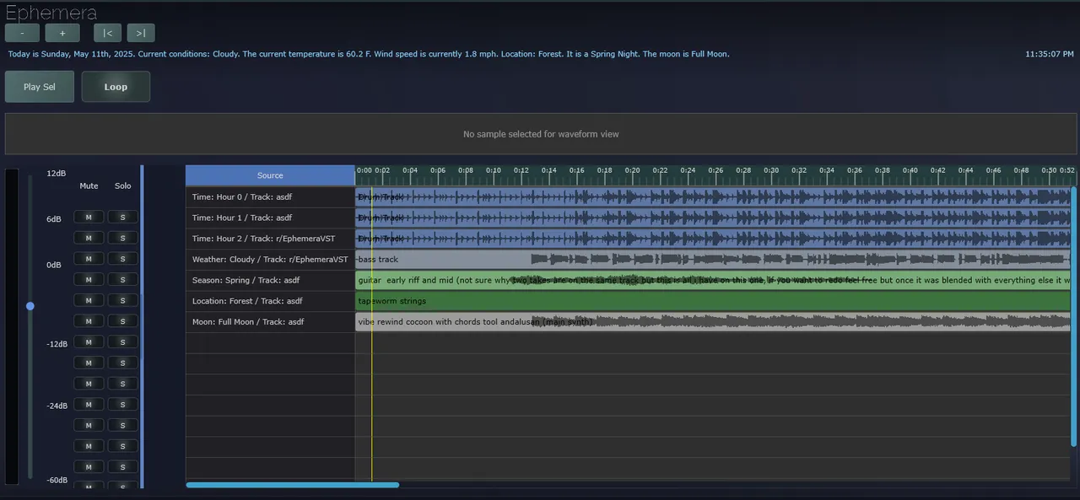Select the Time: Hour 2 r/EphemeraVST row
1080x500 pixels.
point(270,239)
